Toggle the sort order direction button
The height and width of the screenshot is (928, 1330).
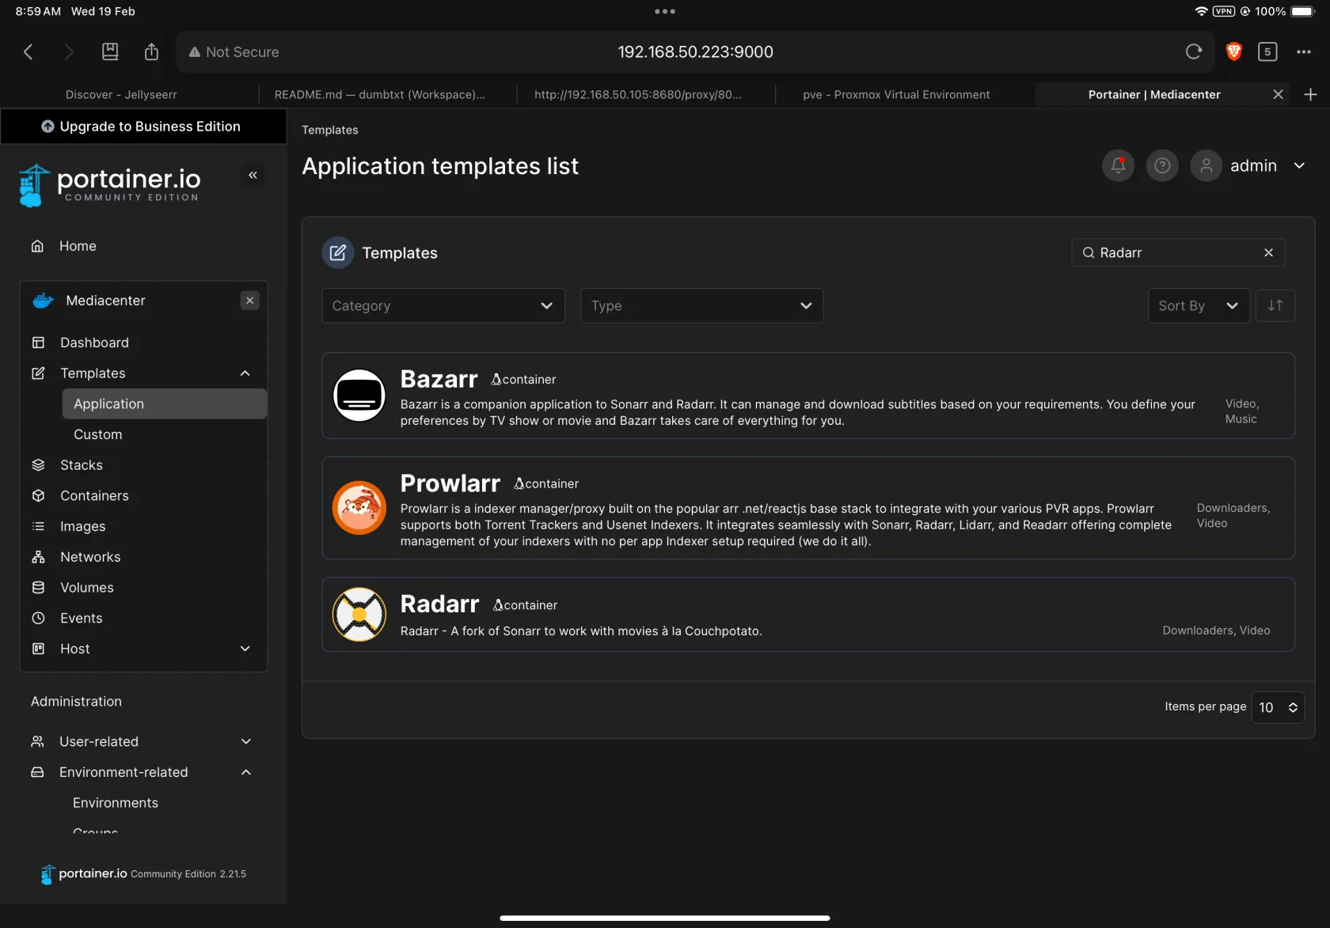(1275, 305)
